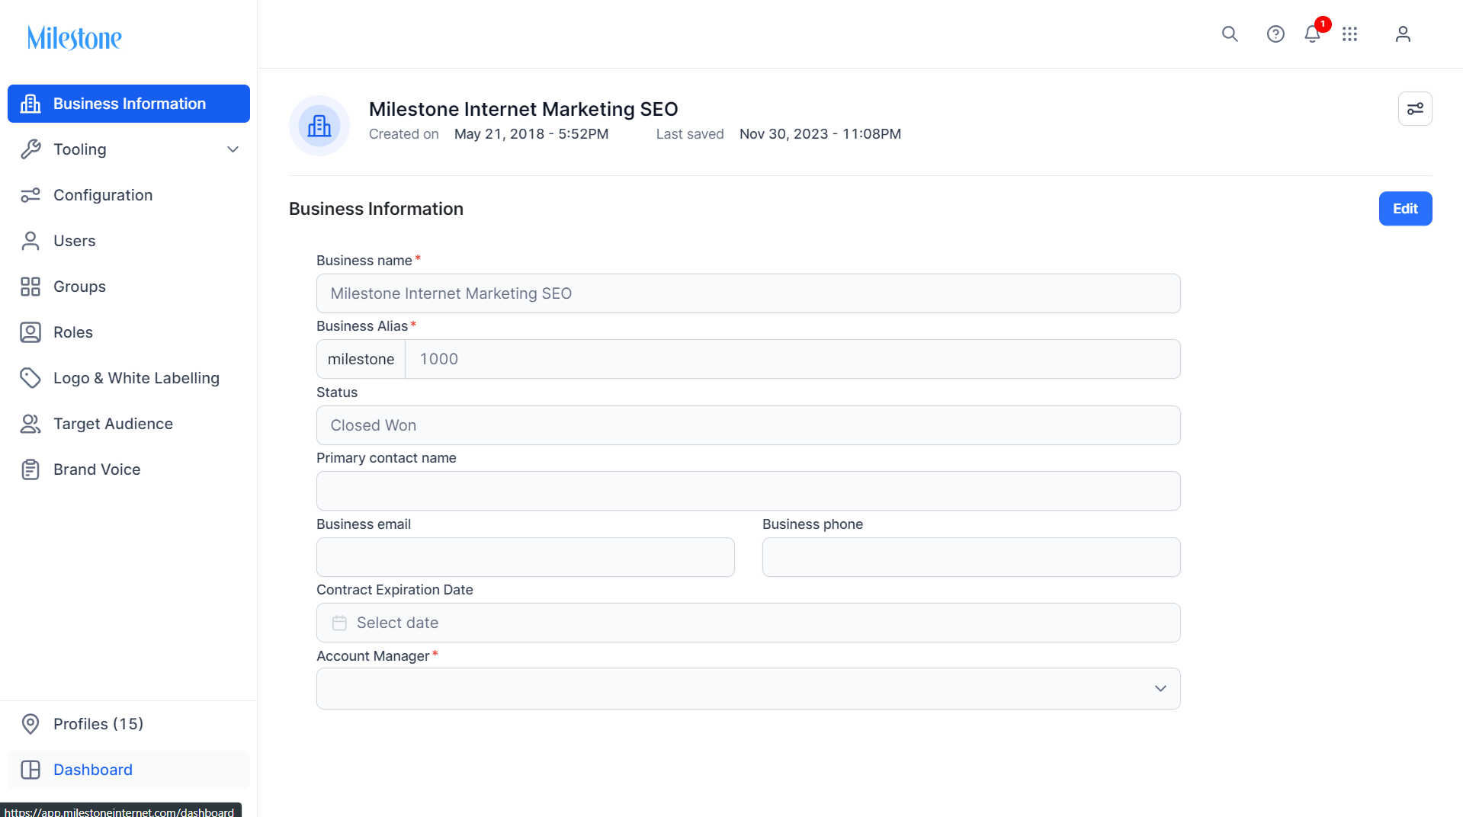Click the calendar icon in date field
The height and width of the screenshot is (817, 1463).
[x=339, y=623]
